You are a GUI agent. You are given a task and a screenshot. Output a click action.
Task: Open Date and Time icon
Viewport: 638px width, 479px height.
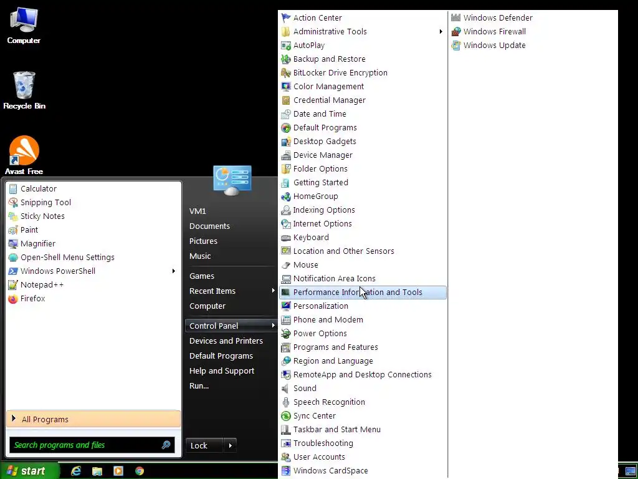click(x=286, y=114)
